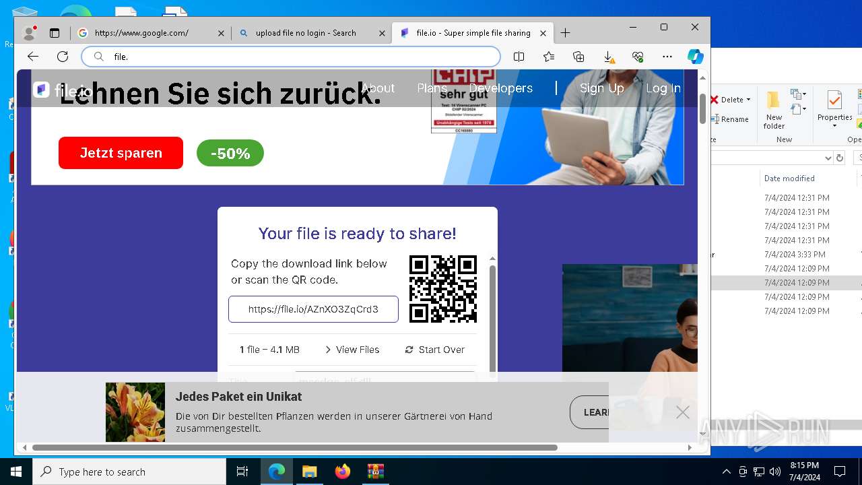Open Edge Settings and more menu
The height and width of the screenshot is (485, 862).
pyautogui.click(x=667, y=57)
